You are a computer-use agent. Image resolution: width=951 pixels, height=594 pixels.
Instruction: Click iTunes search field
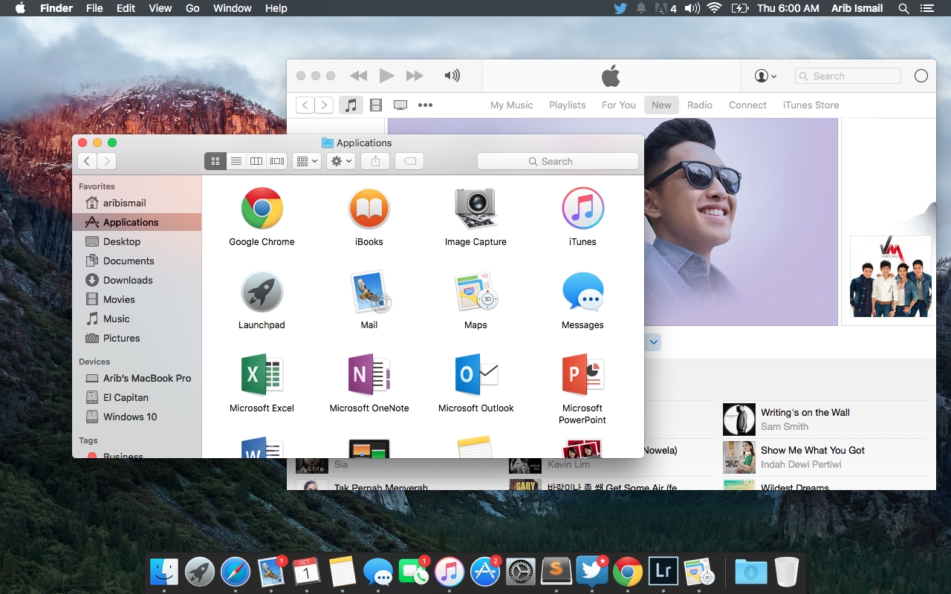click(x=848, y=76)
